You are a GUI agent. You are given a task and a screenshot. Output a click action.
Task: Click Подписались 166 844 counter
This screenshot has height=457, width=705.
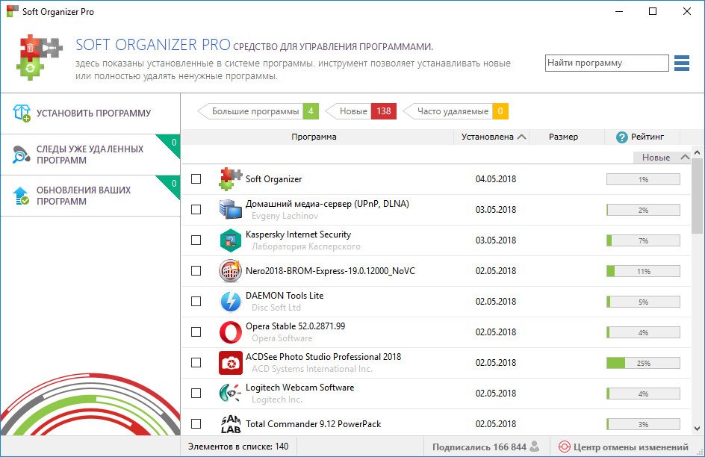(x=485, y=447)
